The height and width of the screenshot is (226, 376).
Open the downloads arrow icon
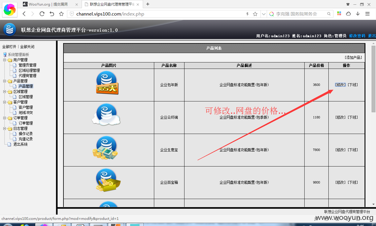tap(358, 14)
